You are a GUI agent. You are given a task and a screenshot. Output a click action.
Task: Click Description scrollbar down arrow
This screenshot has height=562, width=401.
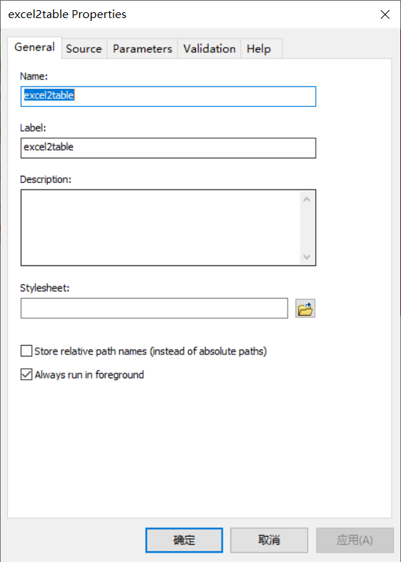[307, 257]
